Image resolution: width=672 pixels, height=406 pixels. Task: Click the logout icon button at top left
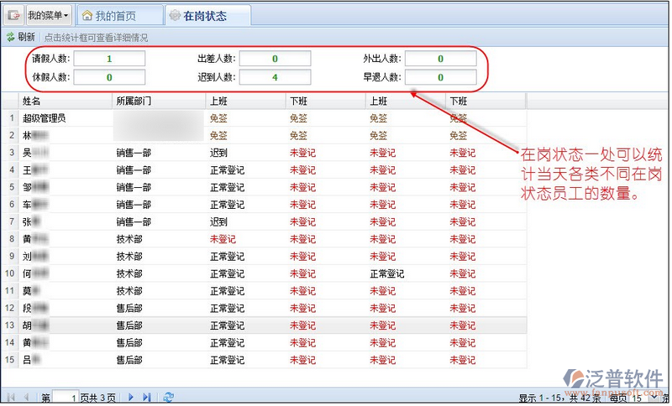[14, 15]
